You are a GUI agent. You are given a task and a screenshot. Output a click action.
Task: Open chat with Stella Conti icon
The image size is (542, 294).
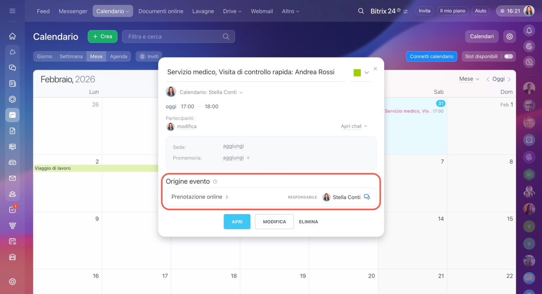tap(367, 197)
